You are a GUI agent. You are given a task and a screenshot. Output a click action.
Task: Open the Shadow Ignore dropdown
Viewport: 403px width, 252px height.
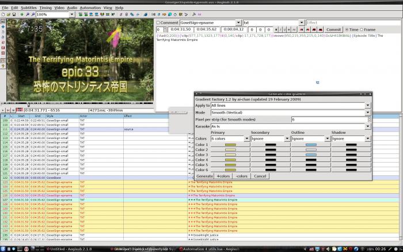368,138
